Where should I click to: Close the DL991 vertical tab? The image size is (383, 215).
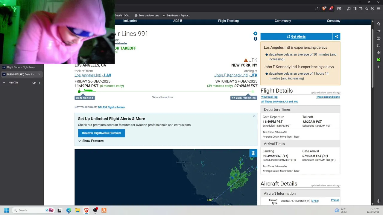(x=39, y=74)
